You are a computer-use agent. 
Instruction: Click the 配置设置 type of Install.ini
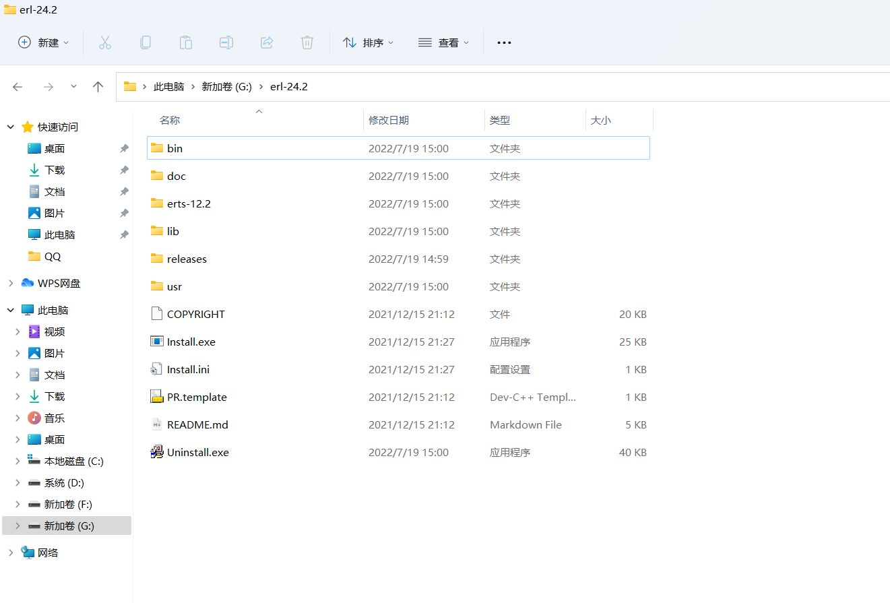(510, 369)
